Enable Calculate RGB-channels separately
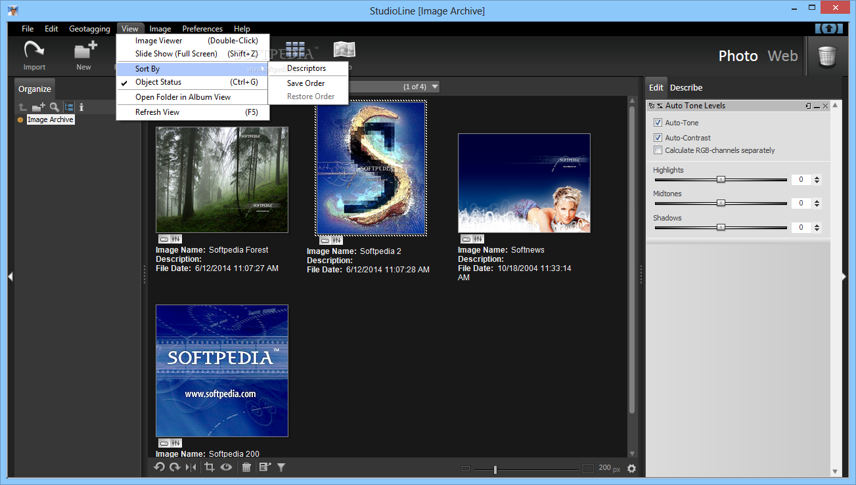856x485 pixels. tap(658, 150)
